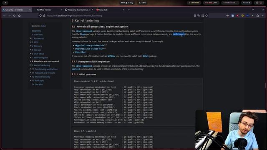267x150 pixels.
Task: Go to 12 Physical security section
Action: (x=41, y=77)
